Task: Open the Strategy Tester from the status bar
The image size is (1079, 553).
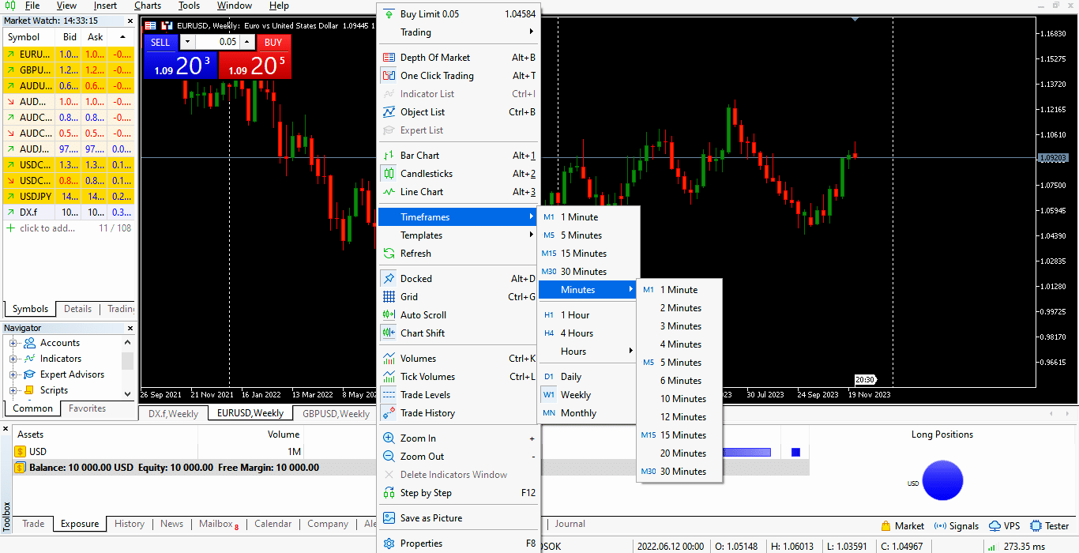Action: (1051, 525)
